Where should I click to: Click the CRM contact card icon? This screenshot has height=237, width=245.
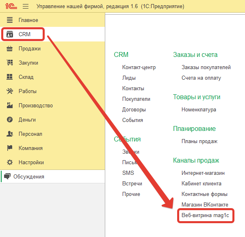(x=10, y=34)
